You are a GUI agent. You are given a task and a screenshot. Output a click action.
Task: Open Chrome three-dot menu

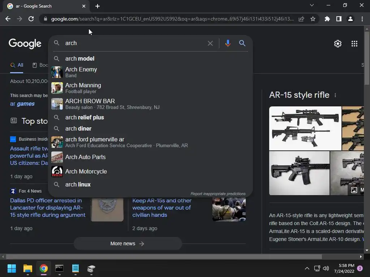(x=362, y=19)
